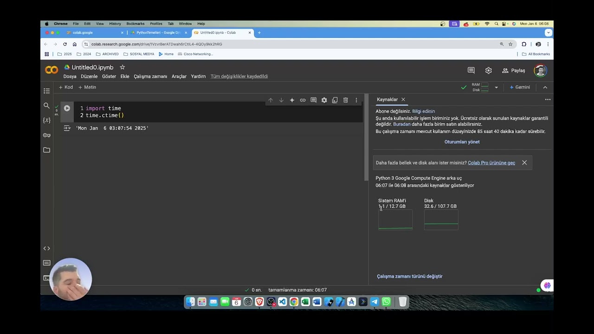Open the code snippets panel
The width and height of the screenshot is (594, 334).
[x=46, y=248]
